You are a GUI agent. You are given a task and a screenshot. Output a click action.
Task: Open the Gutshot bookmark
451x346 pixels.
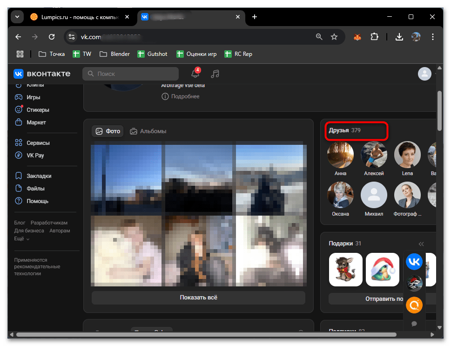(153, 54)
